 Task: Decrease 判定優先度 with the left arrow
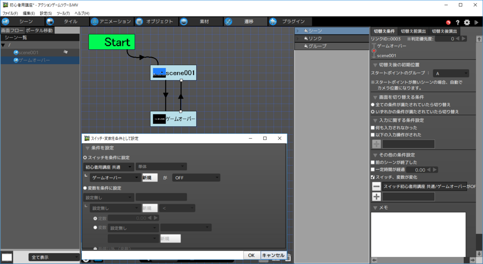(458, 39)
